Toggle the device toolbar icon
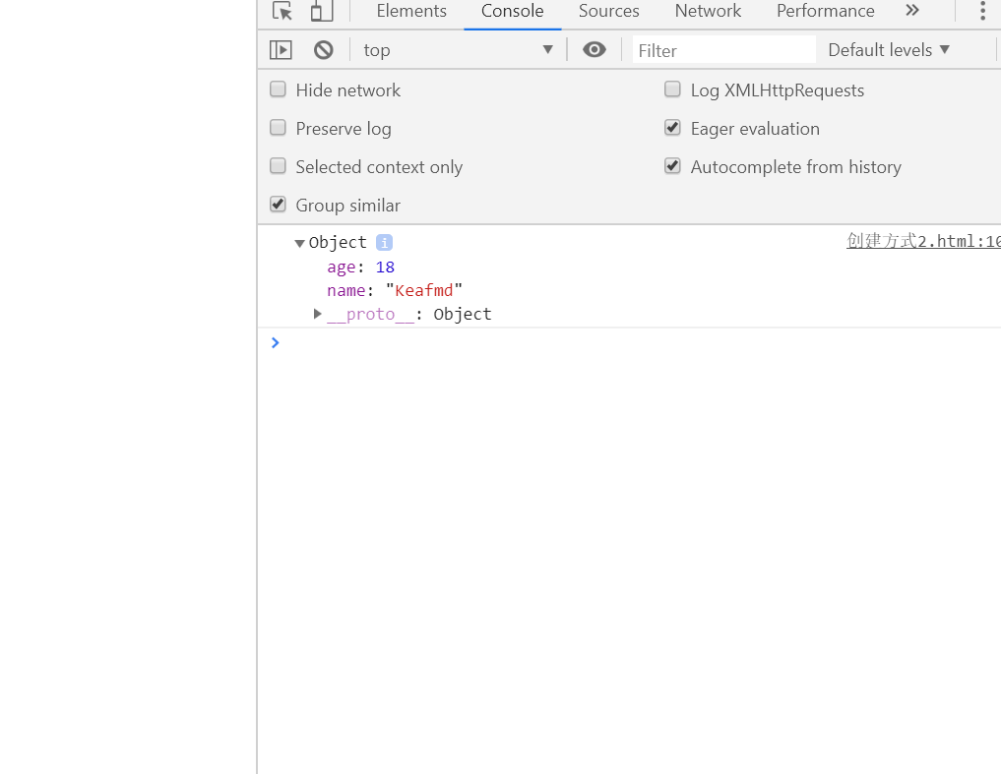Screen dimensions: 1001x774 point(322,11)
